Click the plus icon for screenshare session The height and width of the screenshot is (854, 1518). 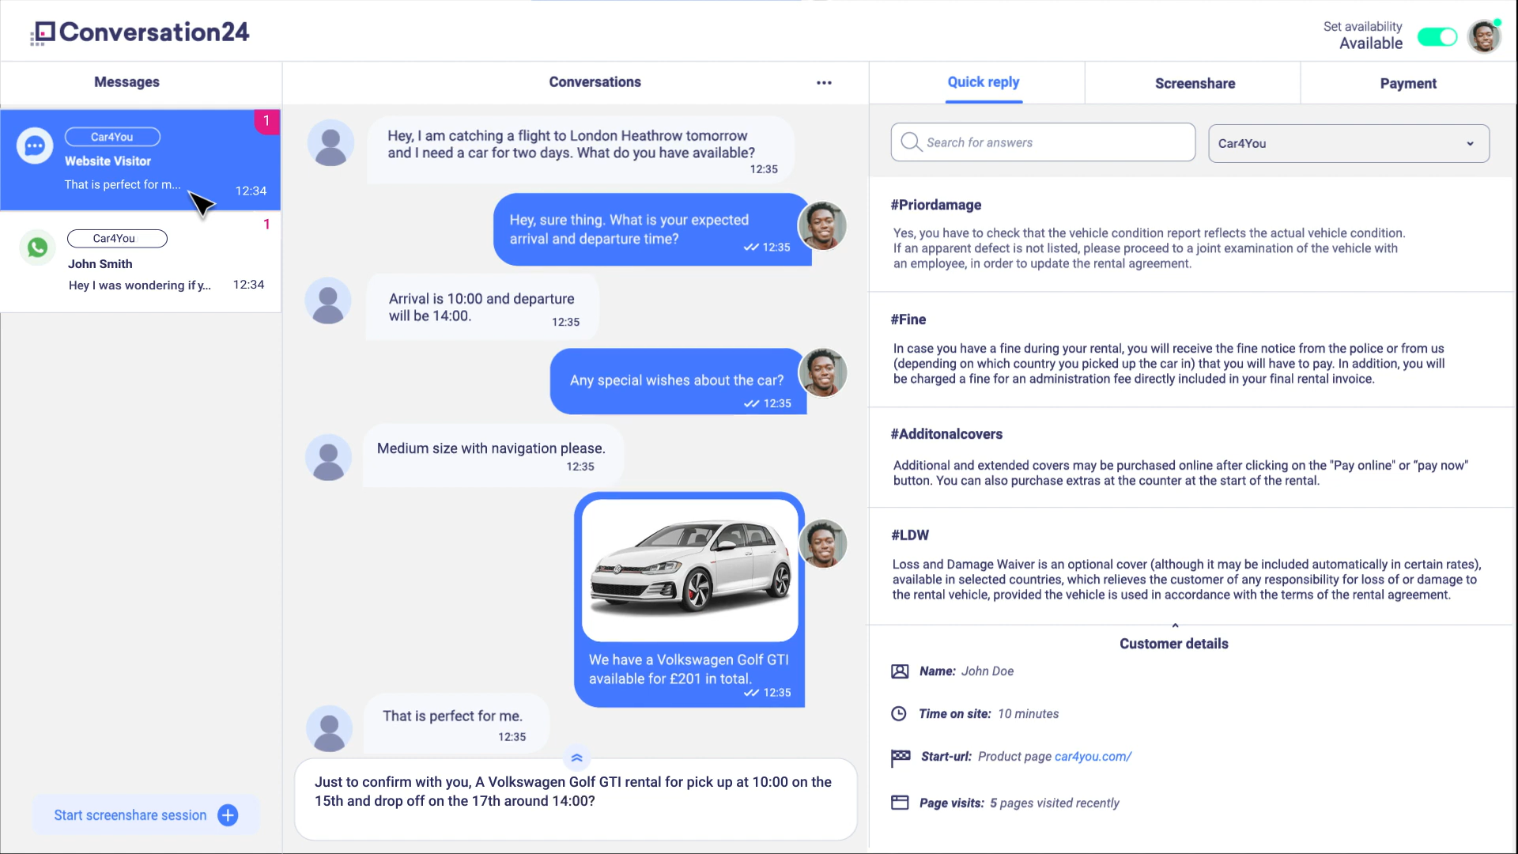click(x=228, y=815)
